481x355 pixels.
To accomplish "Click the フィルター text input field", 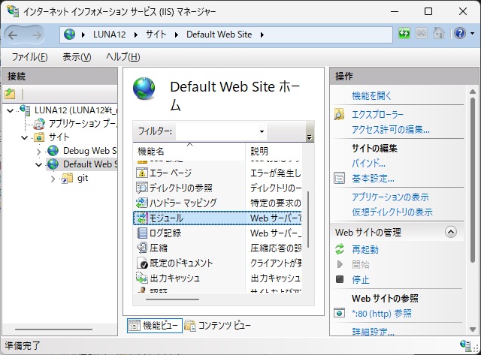I will click(217, 131).
